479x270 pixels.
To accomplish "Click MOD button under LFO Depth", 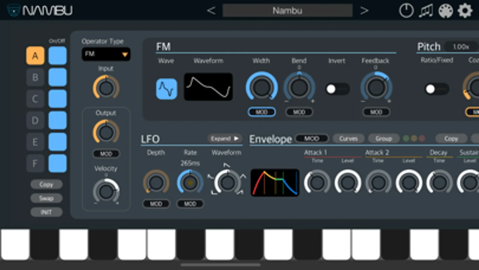I will pyautogui.click(x=156, y=204).
